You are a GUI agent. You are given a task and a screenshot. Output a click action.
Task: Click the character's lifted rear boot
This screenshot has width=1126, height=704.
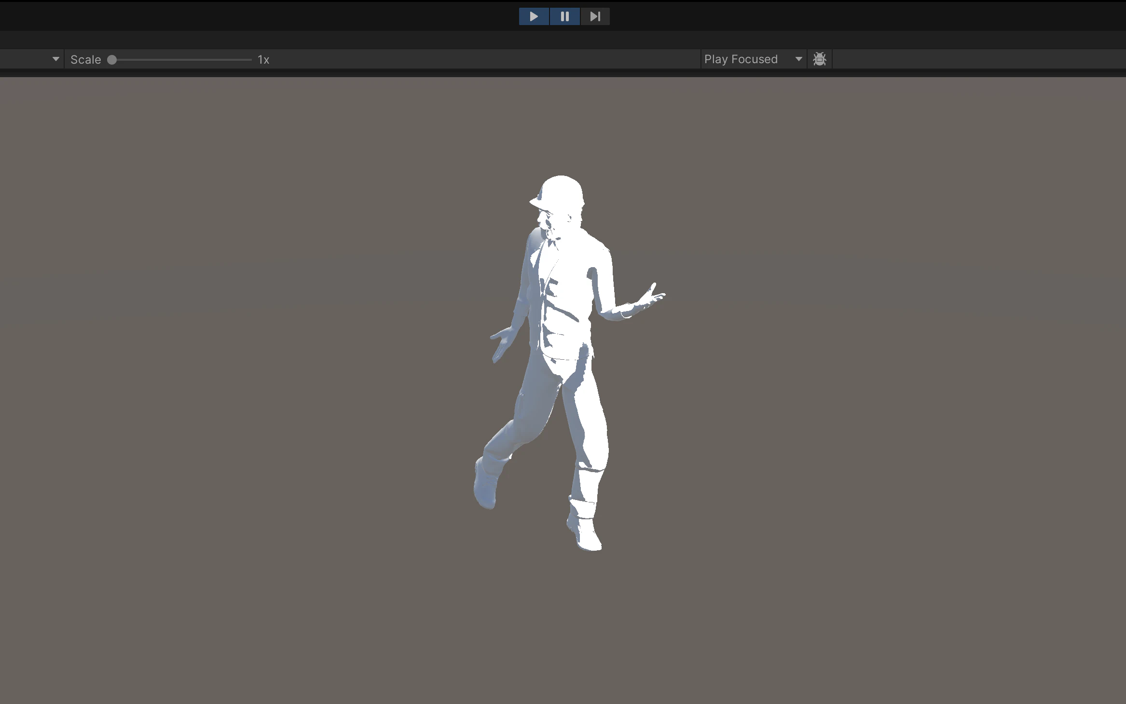(x=485, y=485)
